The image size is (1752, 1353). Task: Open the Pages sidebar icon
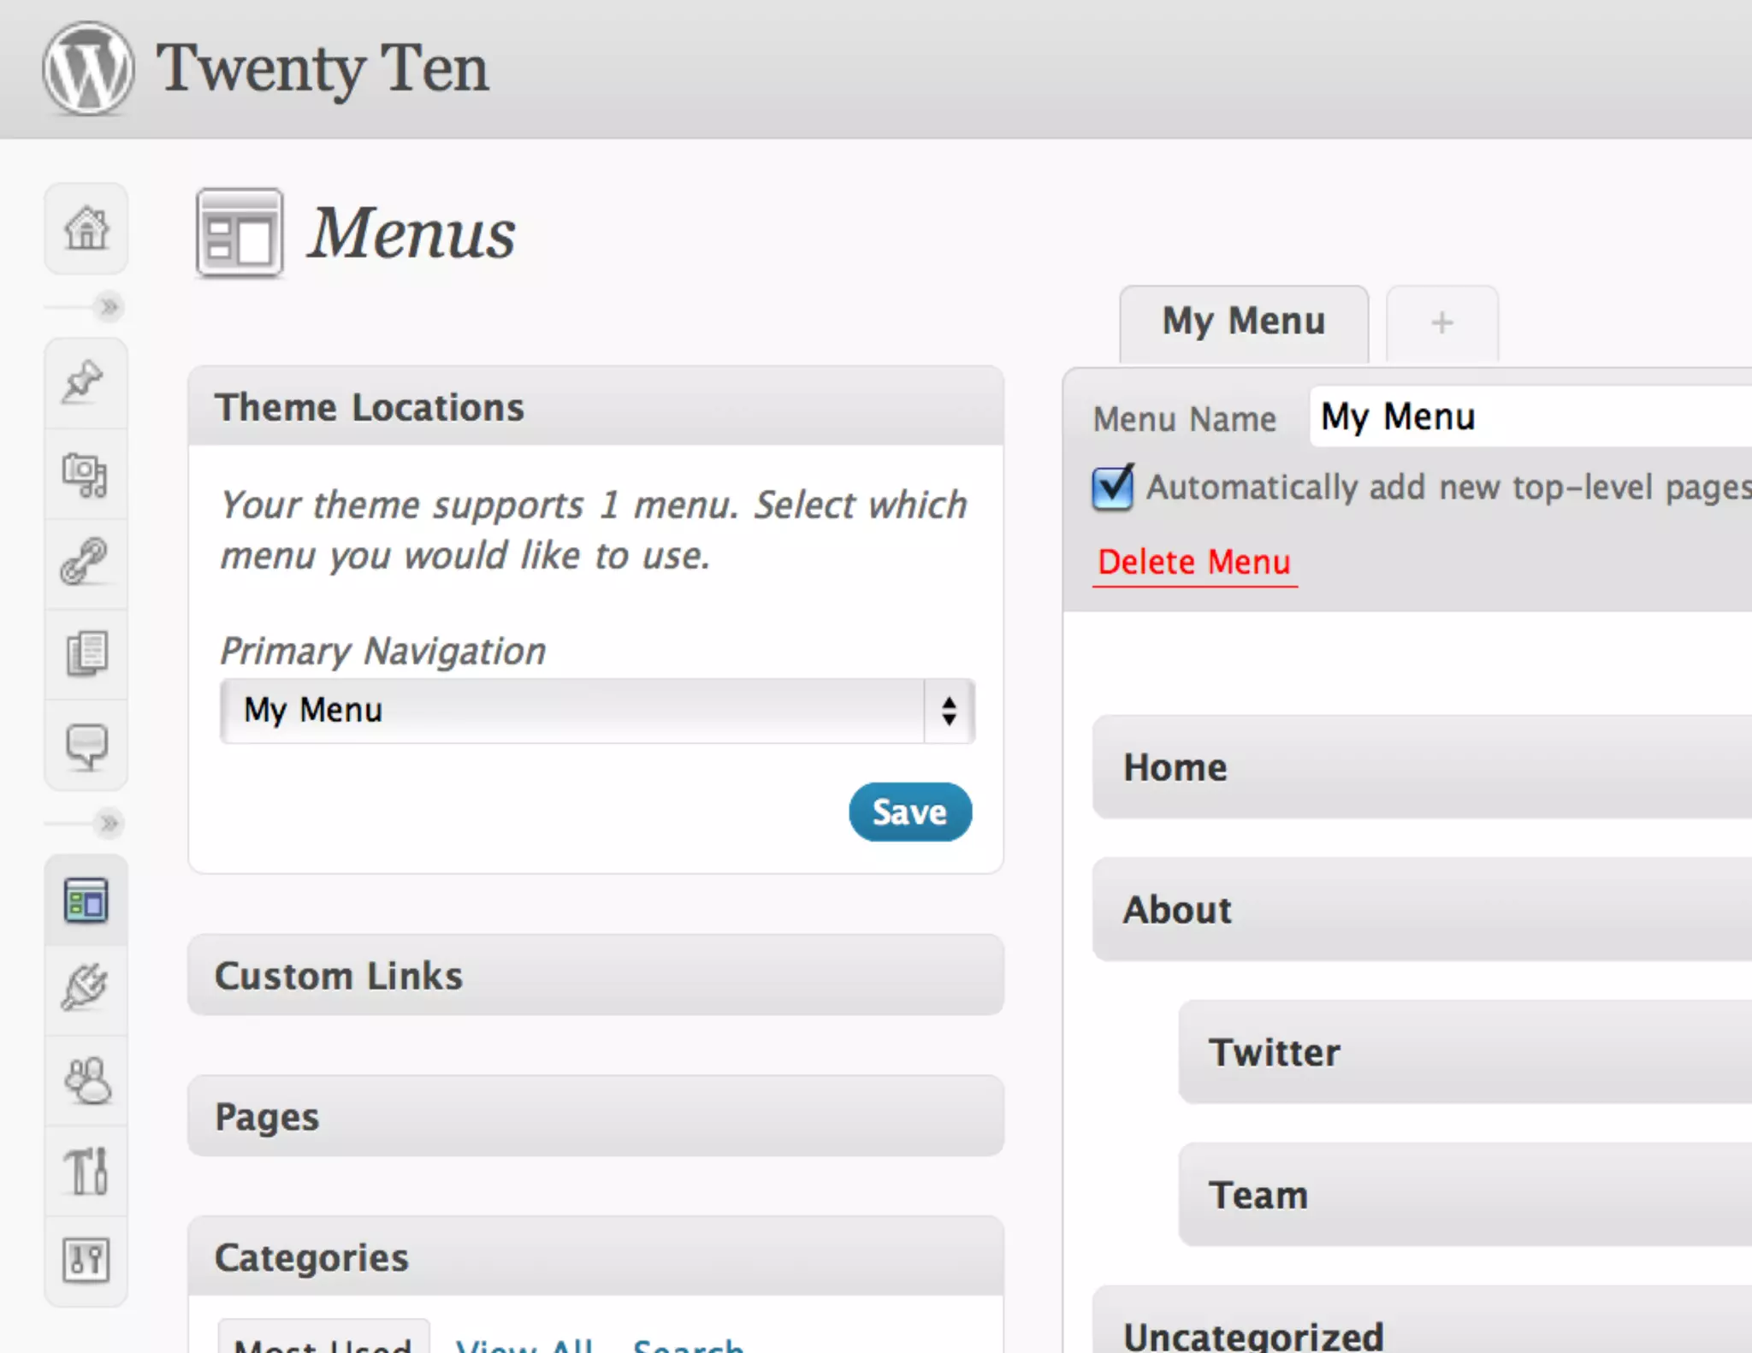click(x=86, y=654)
